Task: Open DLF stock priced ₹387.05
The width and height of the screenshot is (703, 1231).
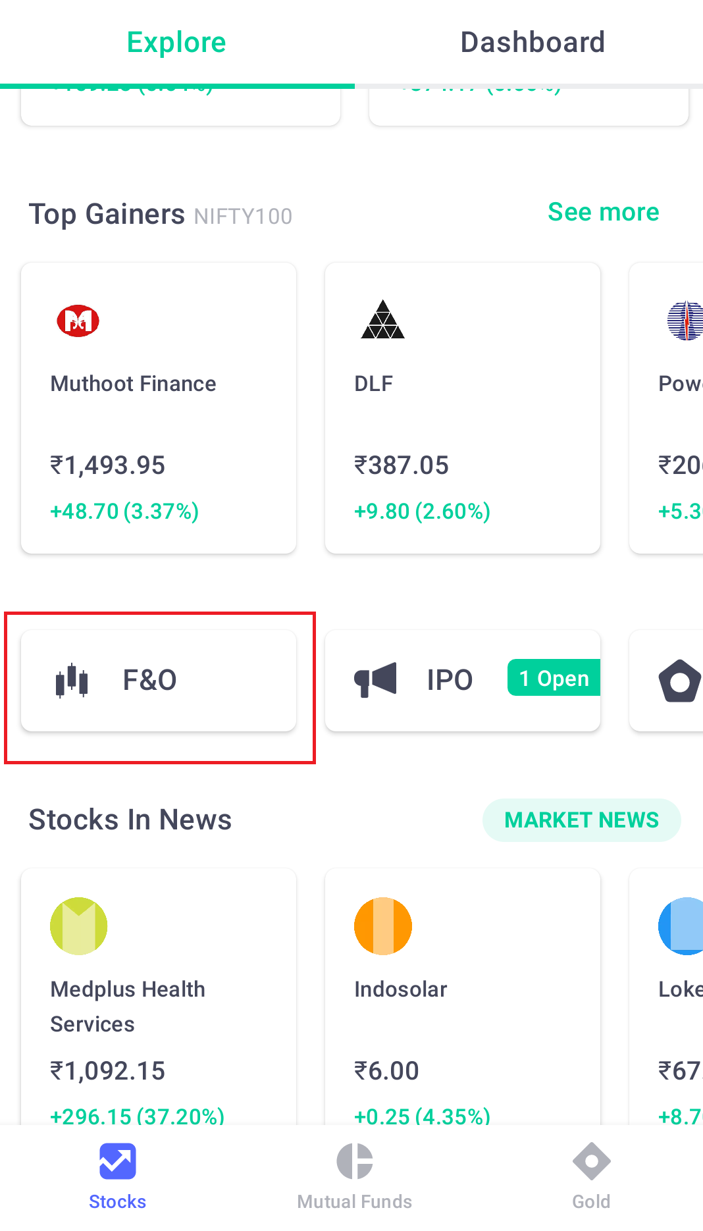Action: coord(463,408)
